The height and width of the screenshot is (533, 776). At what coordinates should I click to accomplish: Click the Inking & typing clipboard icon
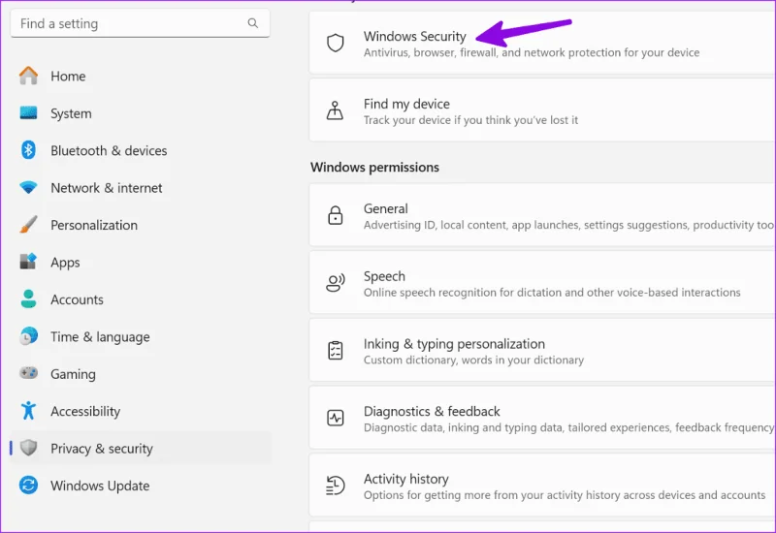tap(336, 350)
